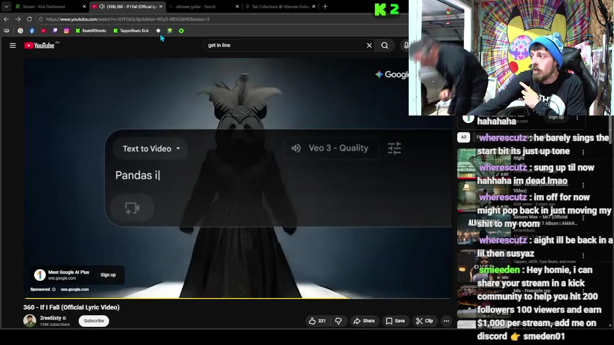Screen dimensions: 614x345
Task: Click the Sign up ad button
Action: [x=108, y=275]
